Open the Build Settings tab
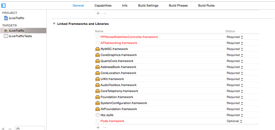Screen dimensions: 275x130 point(148,5)
